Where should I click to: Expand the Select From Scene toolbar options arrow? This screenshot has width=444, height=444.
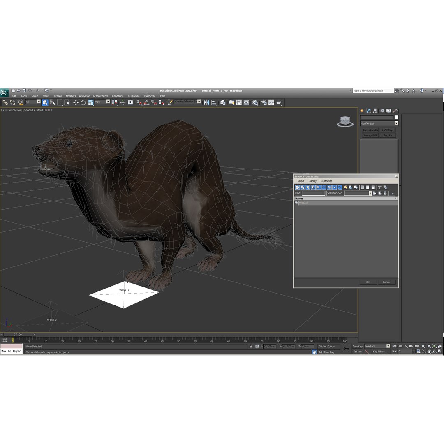393,194
